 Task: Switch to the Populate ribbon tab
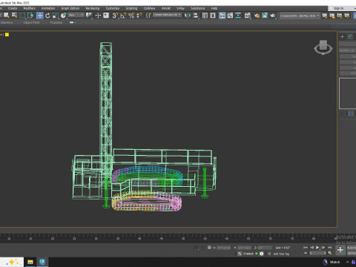pos(56,22)
